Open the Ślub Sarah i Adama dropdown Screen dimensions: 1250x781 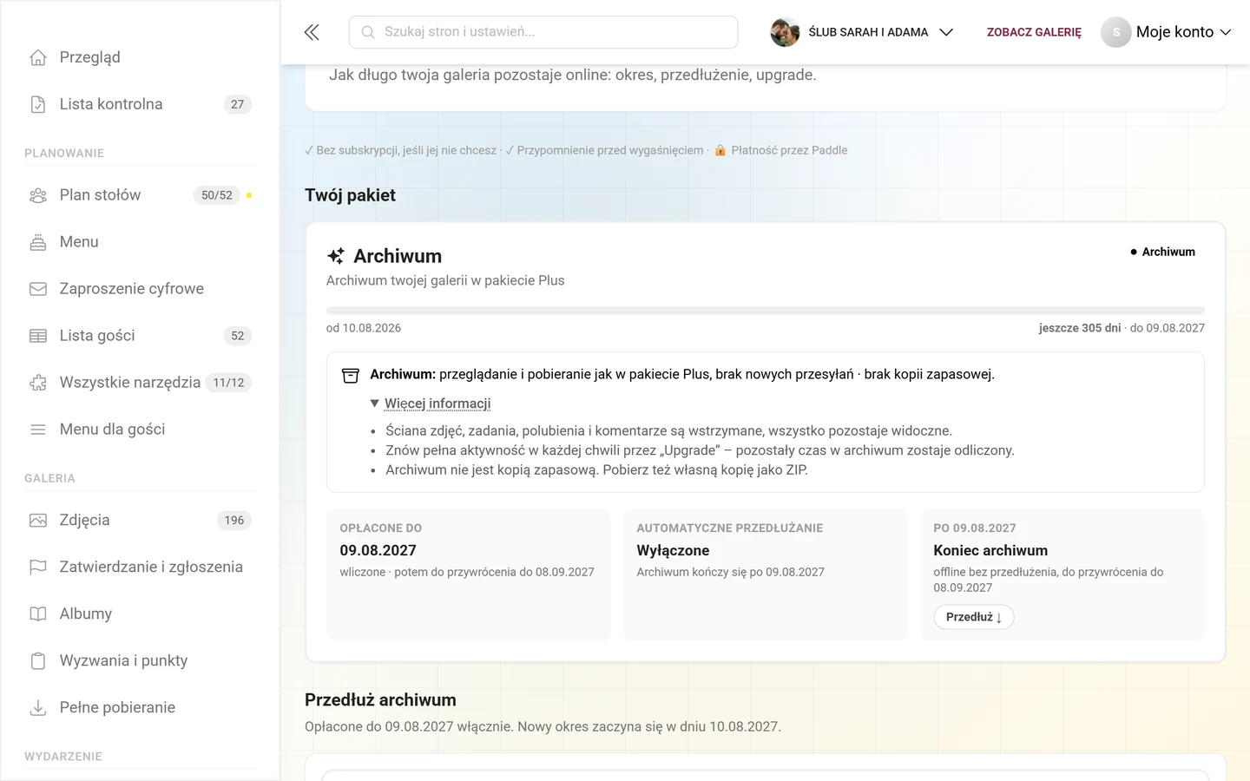coord(862,32)
